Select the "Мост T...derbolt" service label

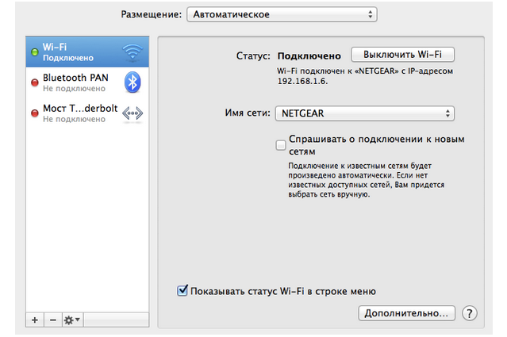(78, 108)
